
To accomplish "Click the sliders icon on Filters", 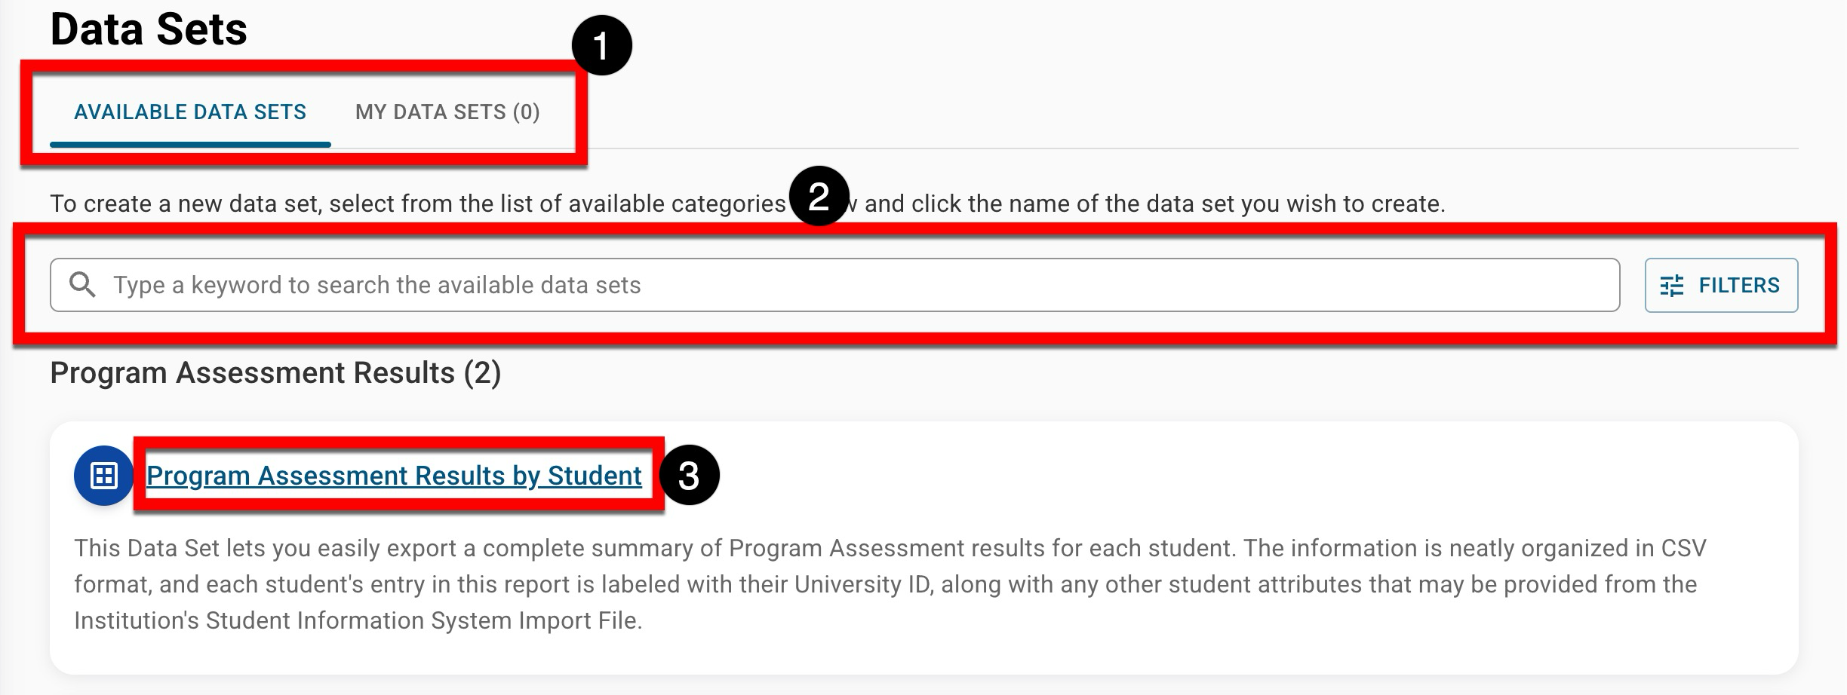I will 1672,286.
